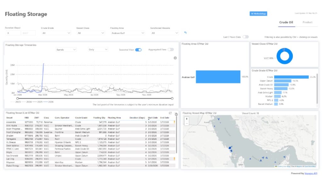The width and height of the screenshot is (322, 181).
Task: Open focus mode icon on vessel list
Action: click(x=170, y=113)
